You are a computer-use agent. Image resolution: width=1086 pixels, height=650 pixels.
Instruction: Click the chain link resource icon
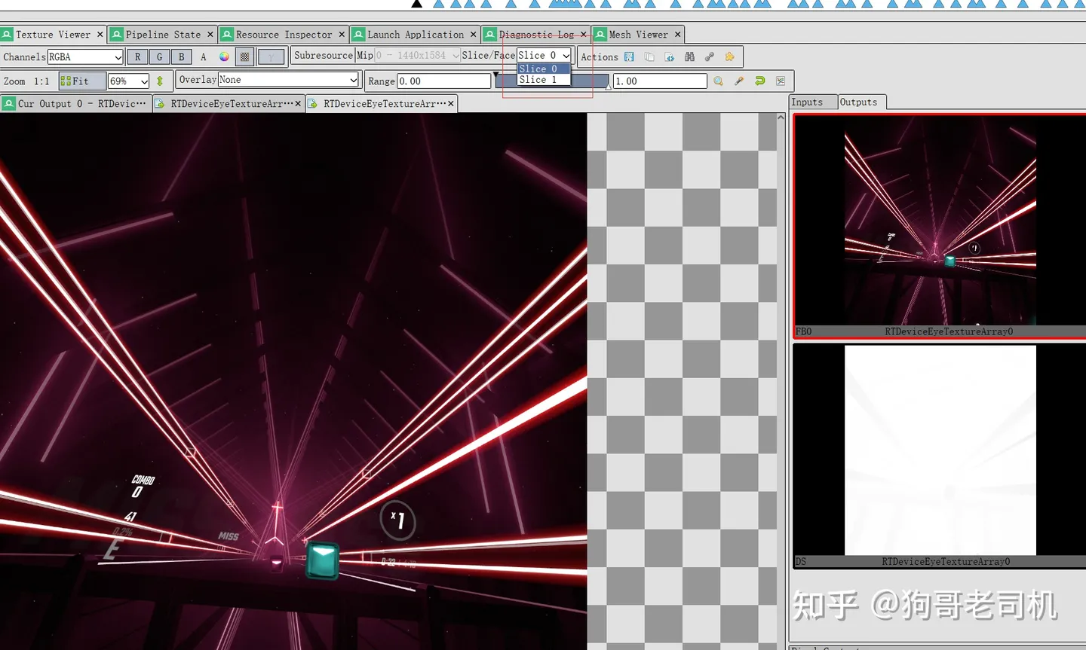(710, 56)
